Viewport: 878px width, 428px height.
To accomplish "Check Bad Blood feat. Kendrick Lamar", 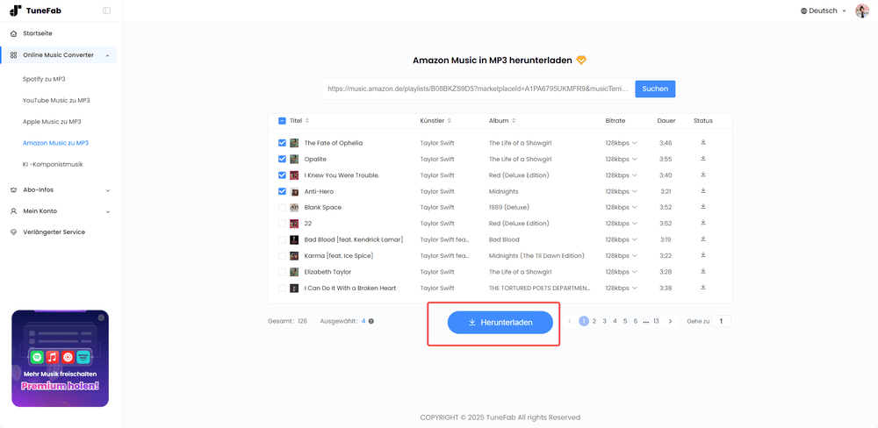I will click(282, 239).
